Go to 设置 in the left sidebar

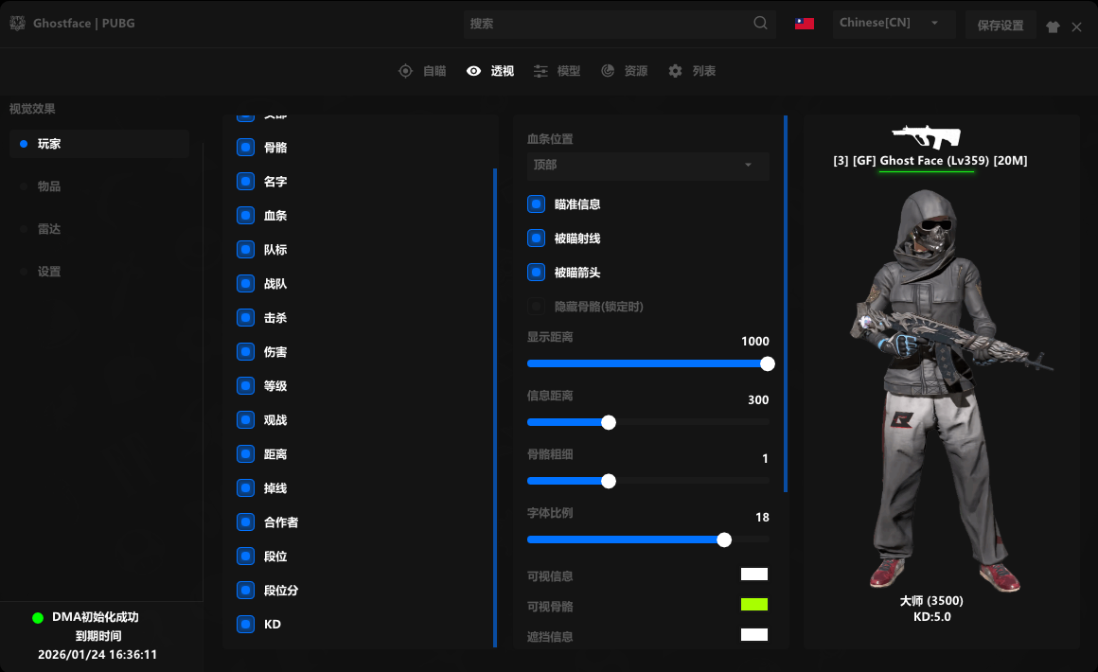49,272
